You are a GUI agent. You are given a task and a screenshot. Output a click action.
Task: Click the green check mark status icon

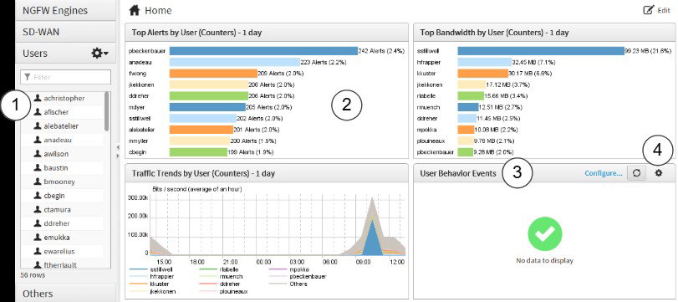coord(545,234)
